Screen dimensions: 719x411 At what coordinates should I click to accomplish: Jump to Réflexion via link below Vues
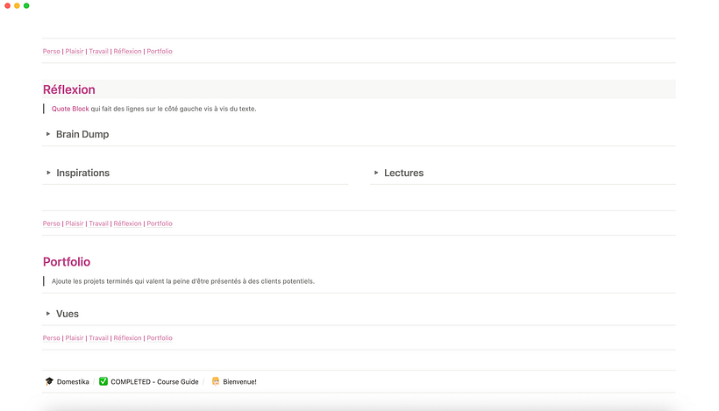[127, 338]
